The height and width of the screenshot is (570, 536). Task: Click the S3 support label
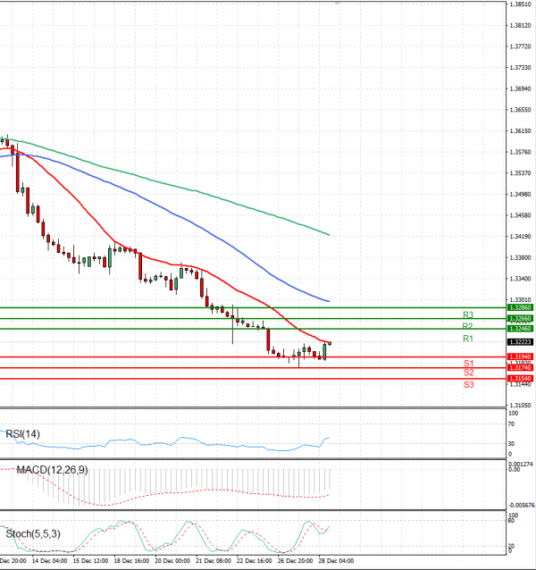point(468,384)
